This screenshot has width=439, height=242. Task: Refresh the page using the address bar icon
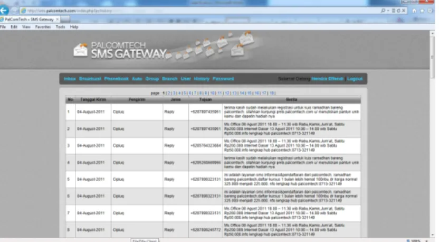click(x=398, y=11)
